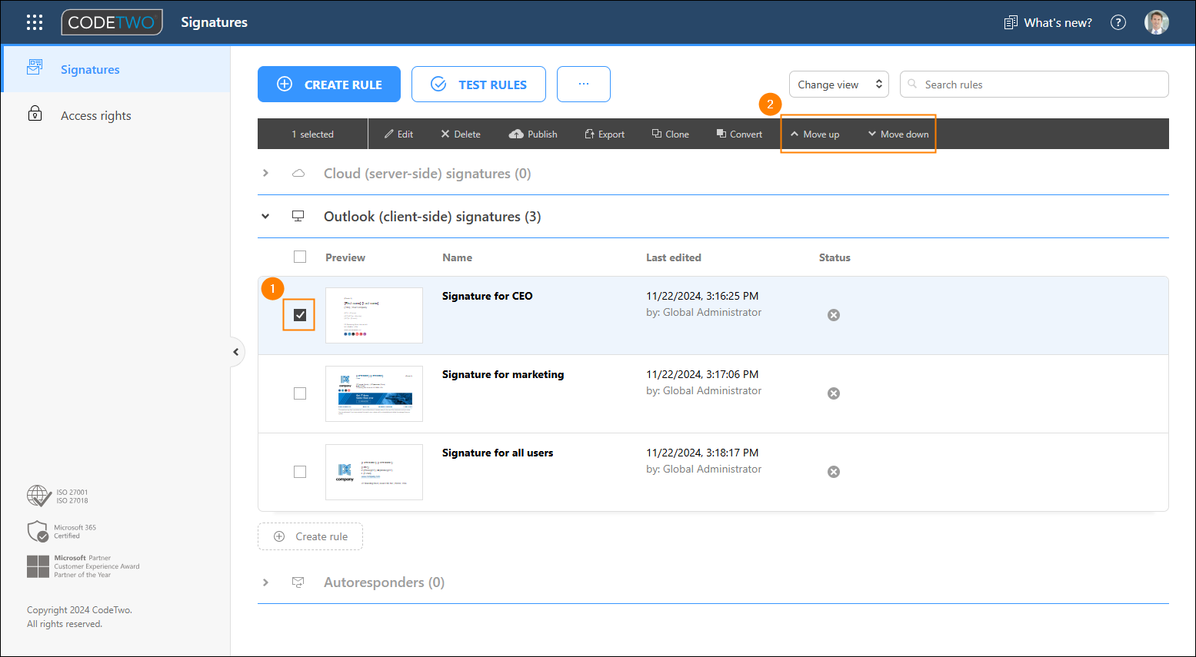Open the help question mark icon
Image resolution: width=1196 pixels, height=657 pixels.
1118,22
